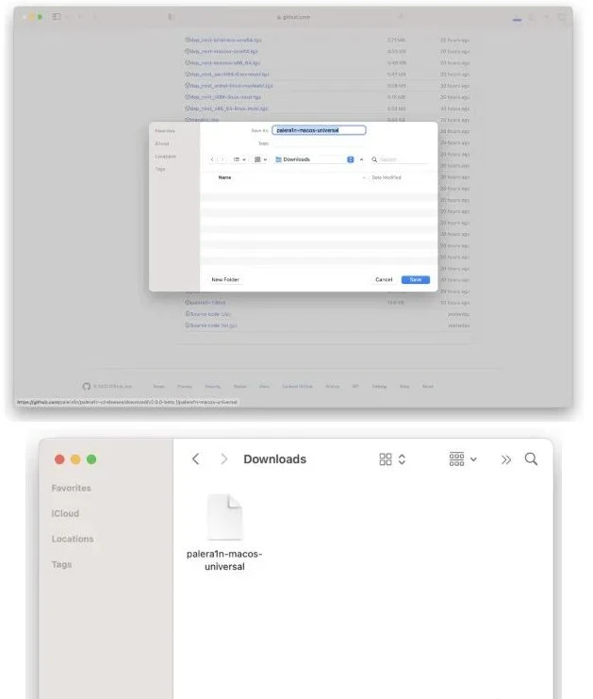Open the Finder group-by dropdown
Image resolution: width=593 pixels, height=699 pixels.
[463, 458]
